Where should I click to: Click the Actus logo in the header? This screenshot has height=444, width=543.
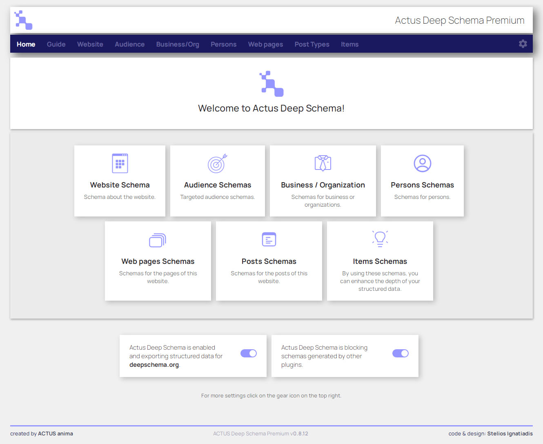[x=23, y=20]
